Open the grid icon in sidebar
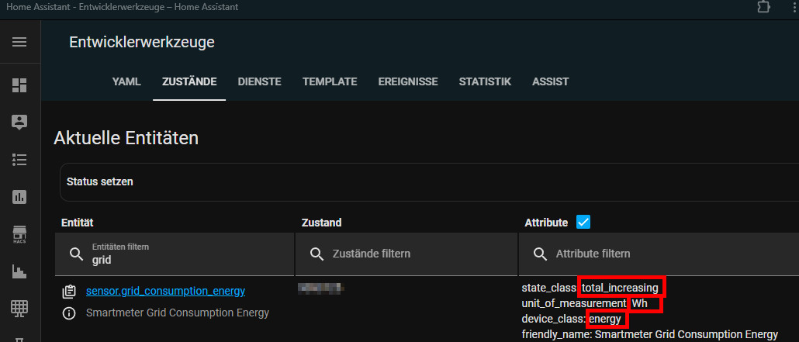 point(19,308)
